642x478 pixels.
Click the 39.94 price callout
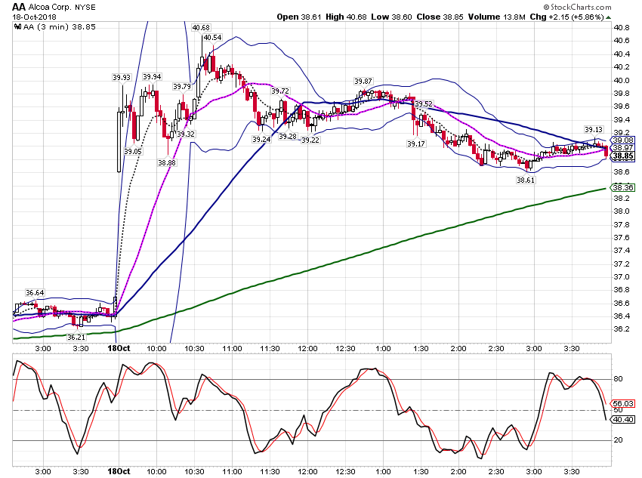point(152,77)
